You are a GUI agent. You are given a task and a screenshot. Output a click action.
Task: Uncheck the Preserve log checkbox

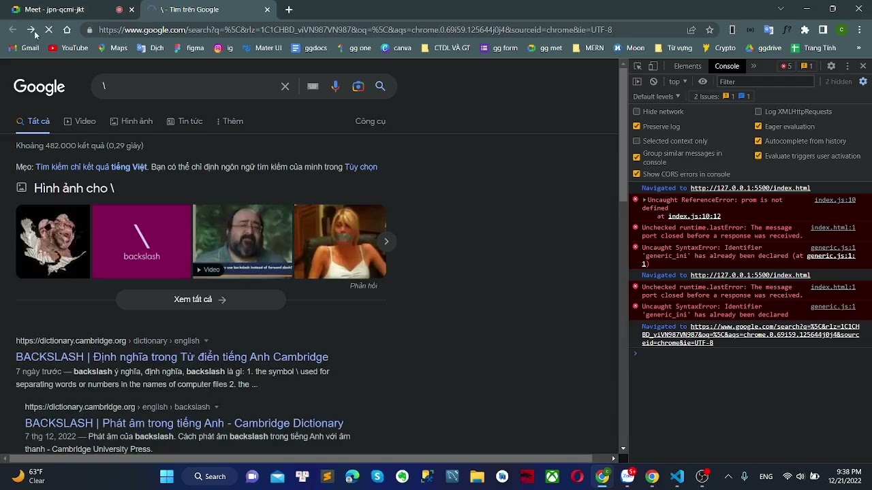point(637,127)
